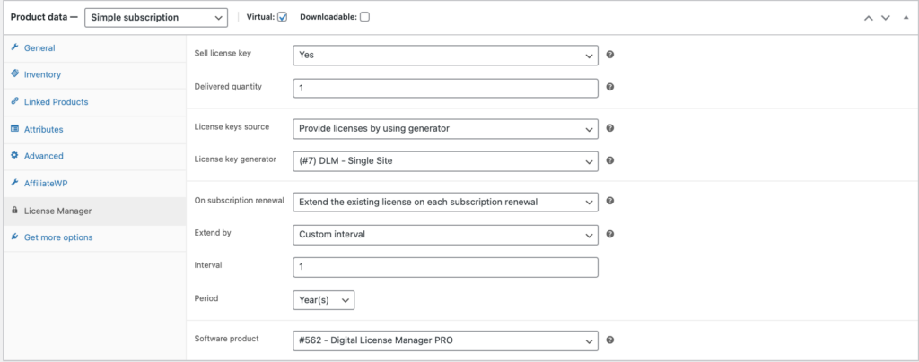The height and width of the screenshot is (362, 919).
Task: Move Product data panel down arrow
Action: (886, 18)
